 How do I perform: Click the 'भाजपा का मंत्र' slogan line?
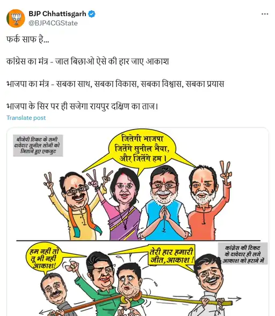pos(115,84)
